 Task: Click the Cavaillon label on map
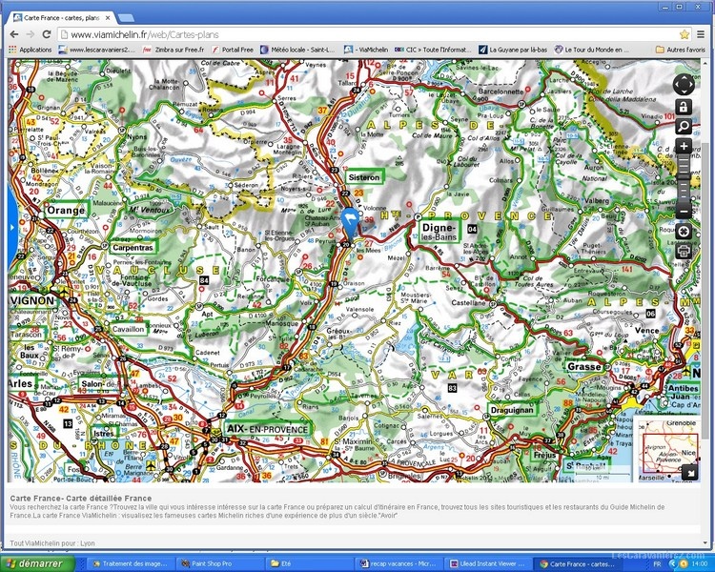[x=128, y=329]
